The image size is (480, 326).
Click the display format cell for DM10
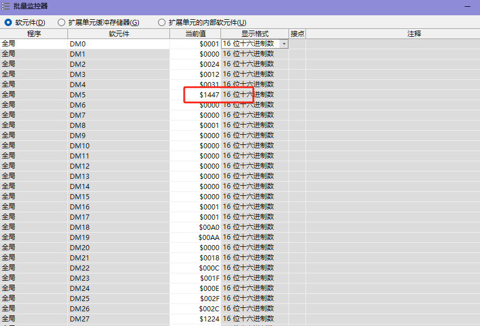(254, 146)
